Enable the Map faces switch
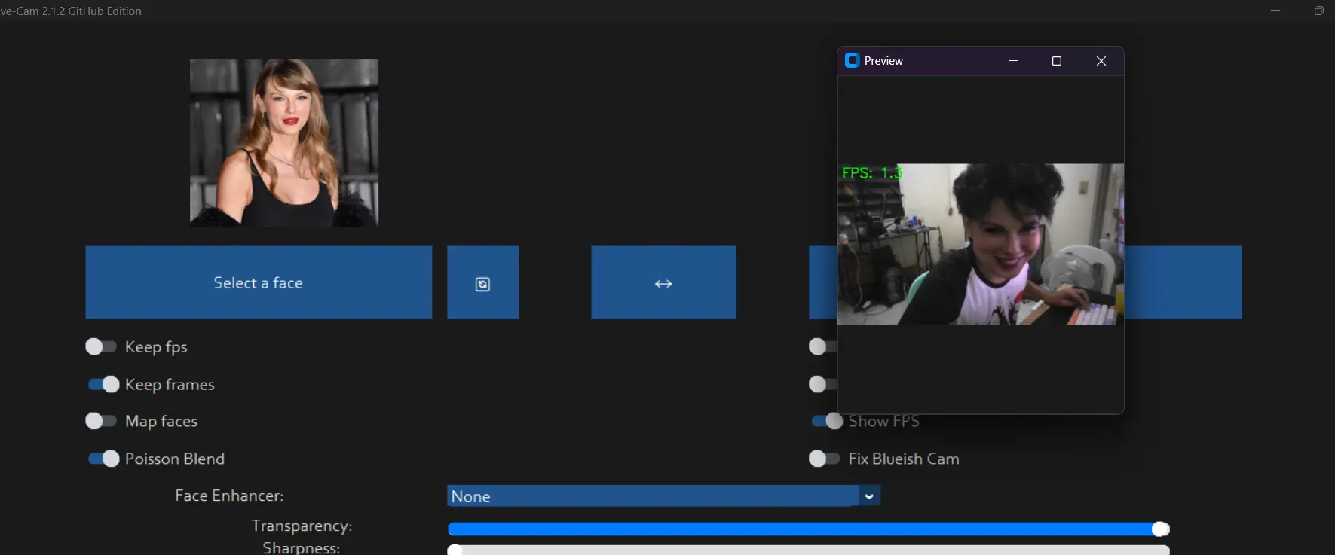Image resolution: width=1335 pixels, height=555 pixels. [x=101, y=421]
